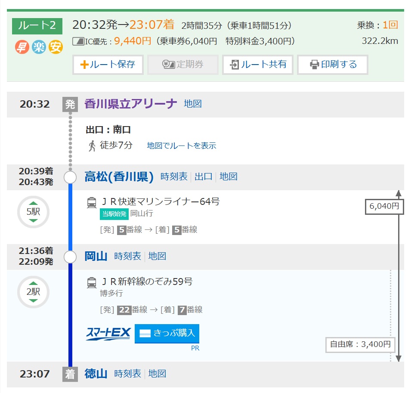408x393 pixels.
Task: Open 時刻表 for 徳山 station
Action: coord(127,374)
